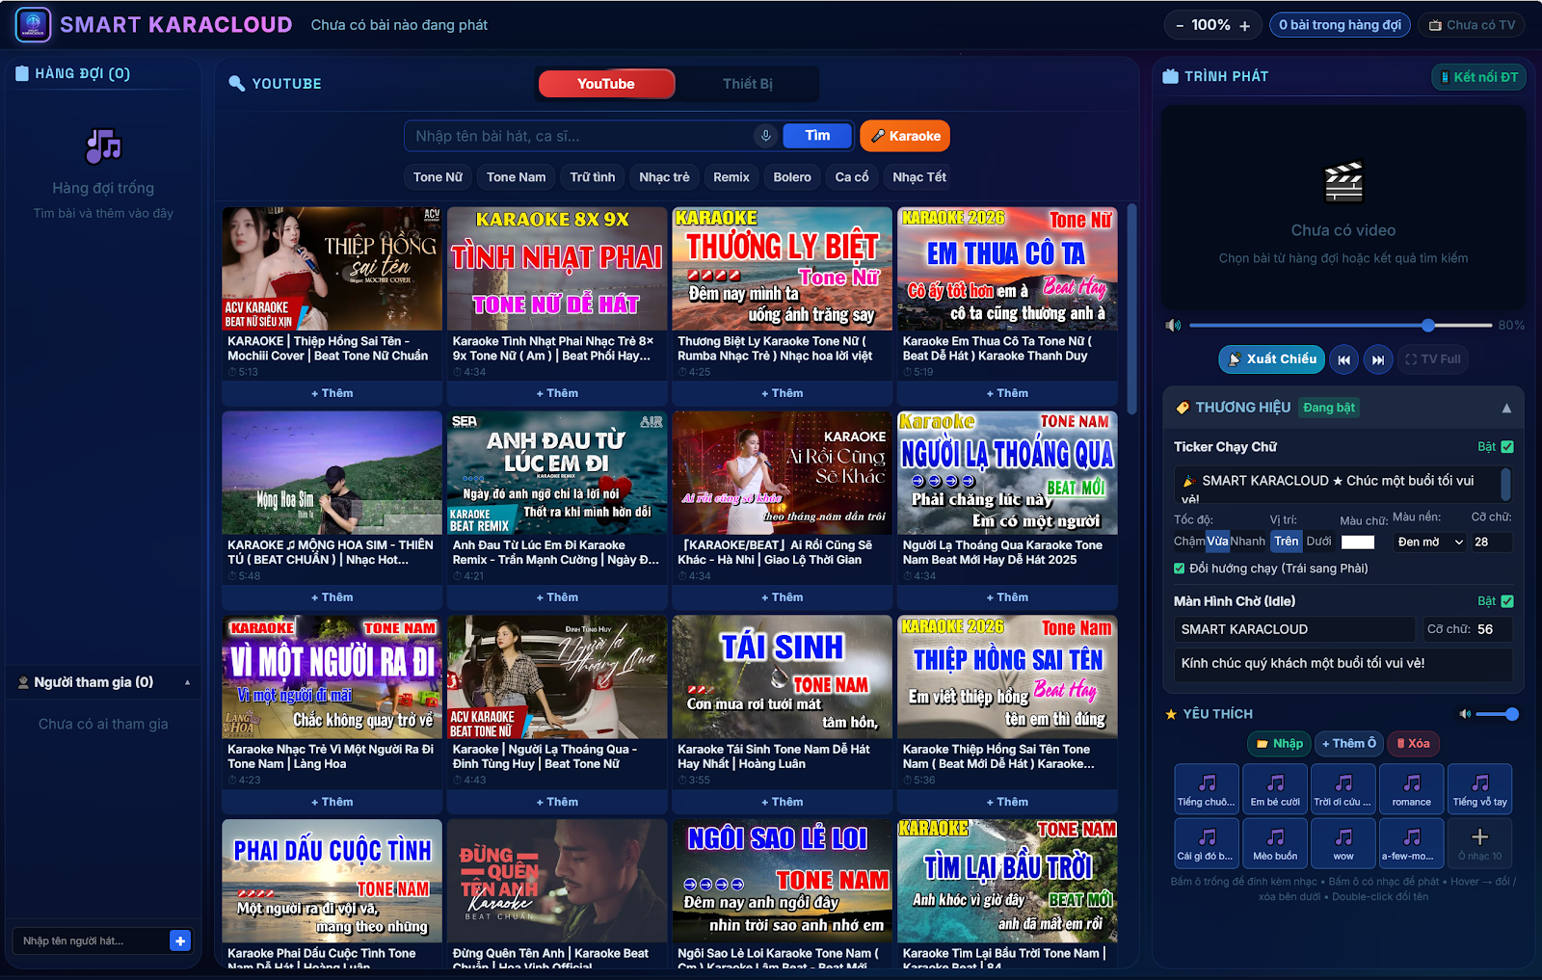
Task: Select the 'Bolero' filter chip
Action: click(x=792, y=177)
